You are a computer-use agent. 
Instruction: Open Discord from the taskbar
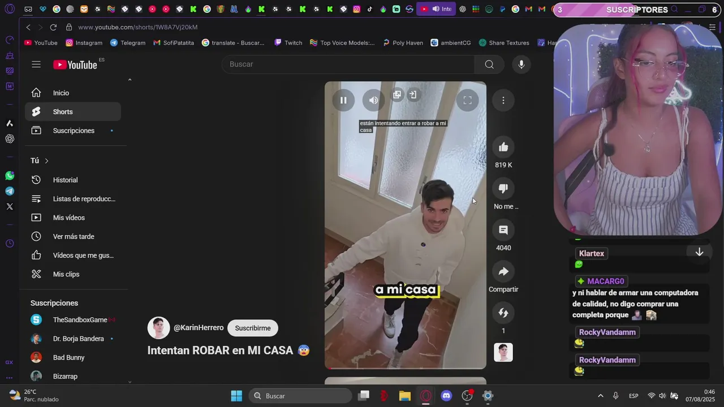(x=446, y=396)
